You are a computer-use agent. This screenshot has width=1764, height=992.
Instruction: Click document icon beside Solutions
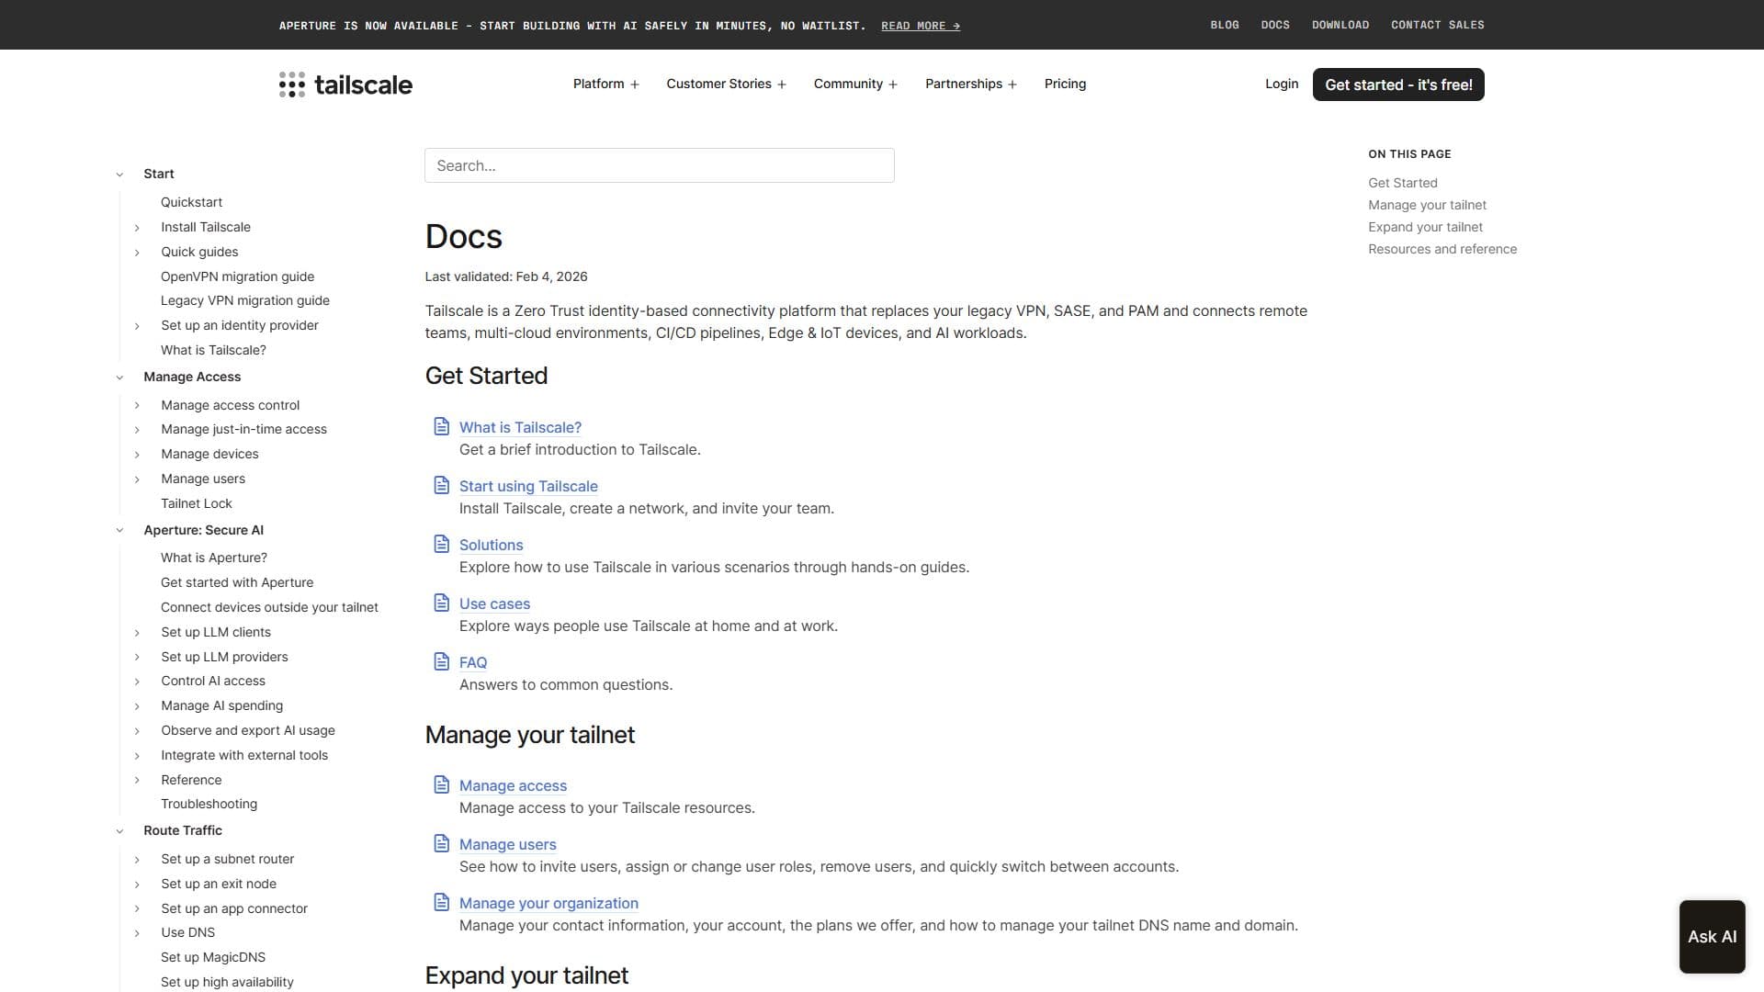click(442, 544)
